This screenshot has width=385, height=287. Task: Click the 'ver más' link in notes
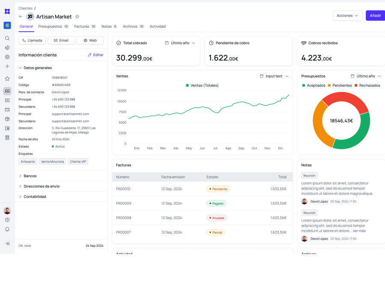(359, 231)
